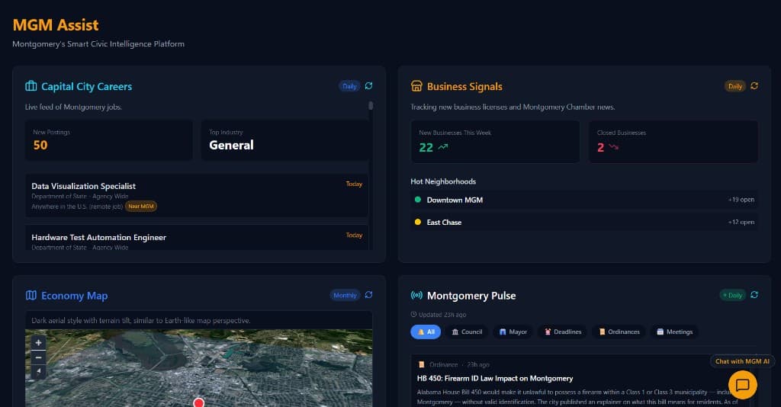This screenshot has height=407, width=781.
Task: Click the +19 open count
Action: click(x=741, y=200)
